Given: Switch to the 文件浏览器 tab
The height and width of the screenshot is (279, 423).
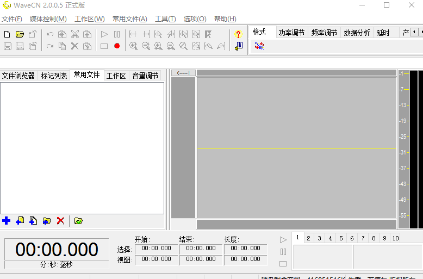Looking at the screenshot, I should click(18, 76).
